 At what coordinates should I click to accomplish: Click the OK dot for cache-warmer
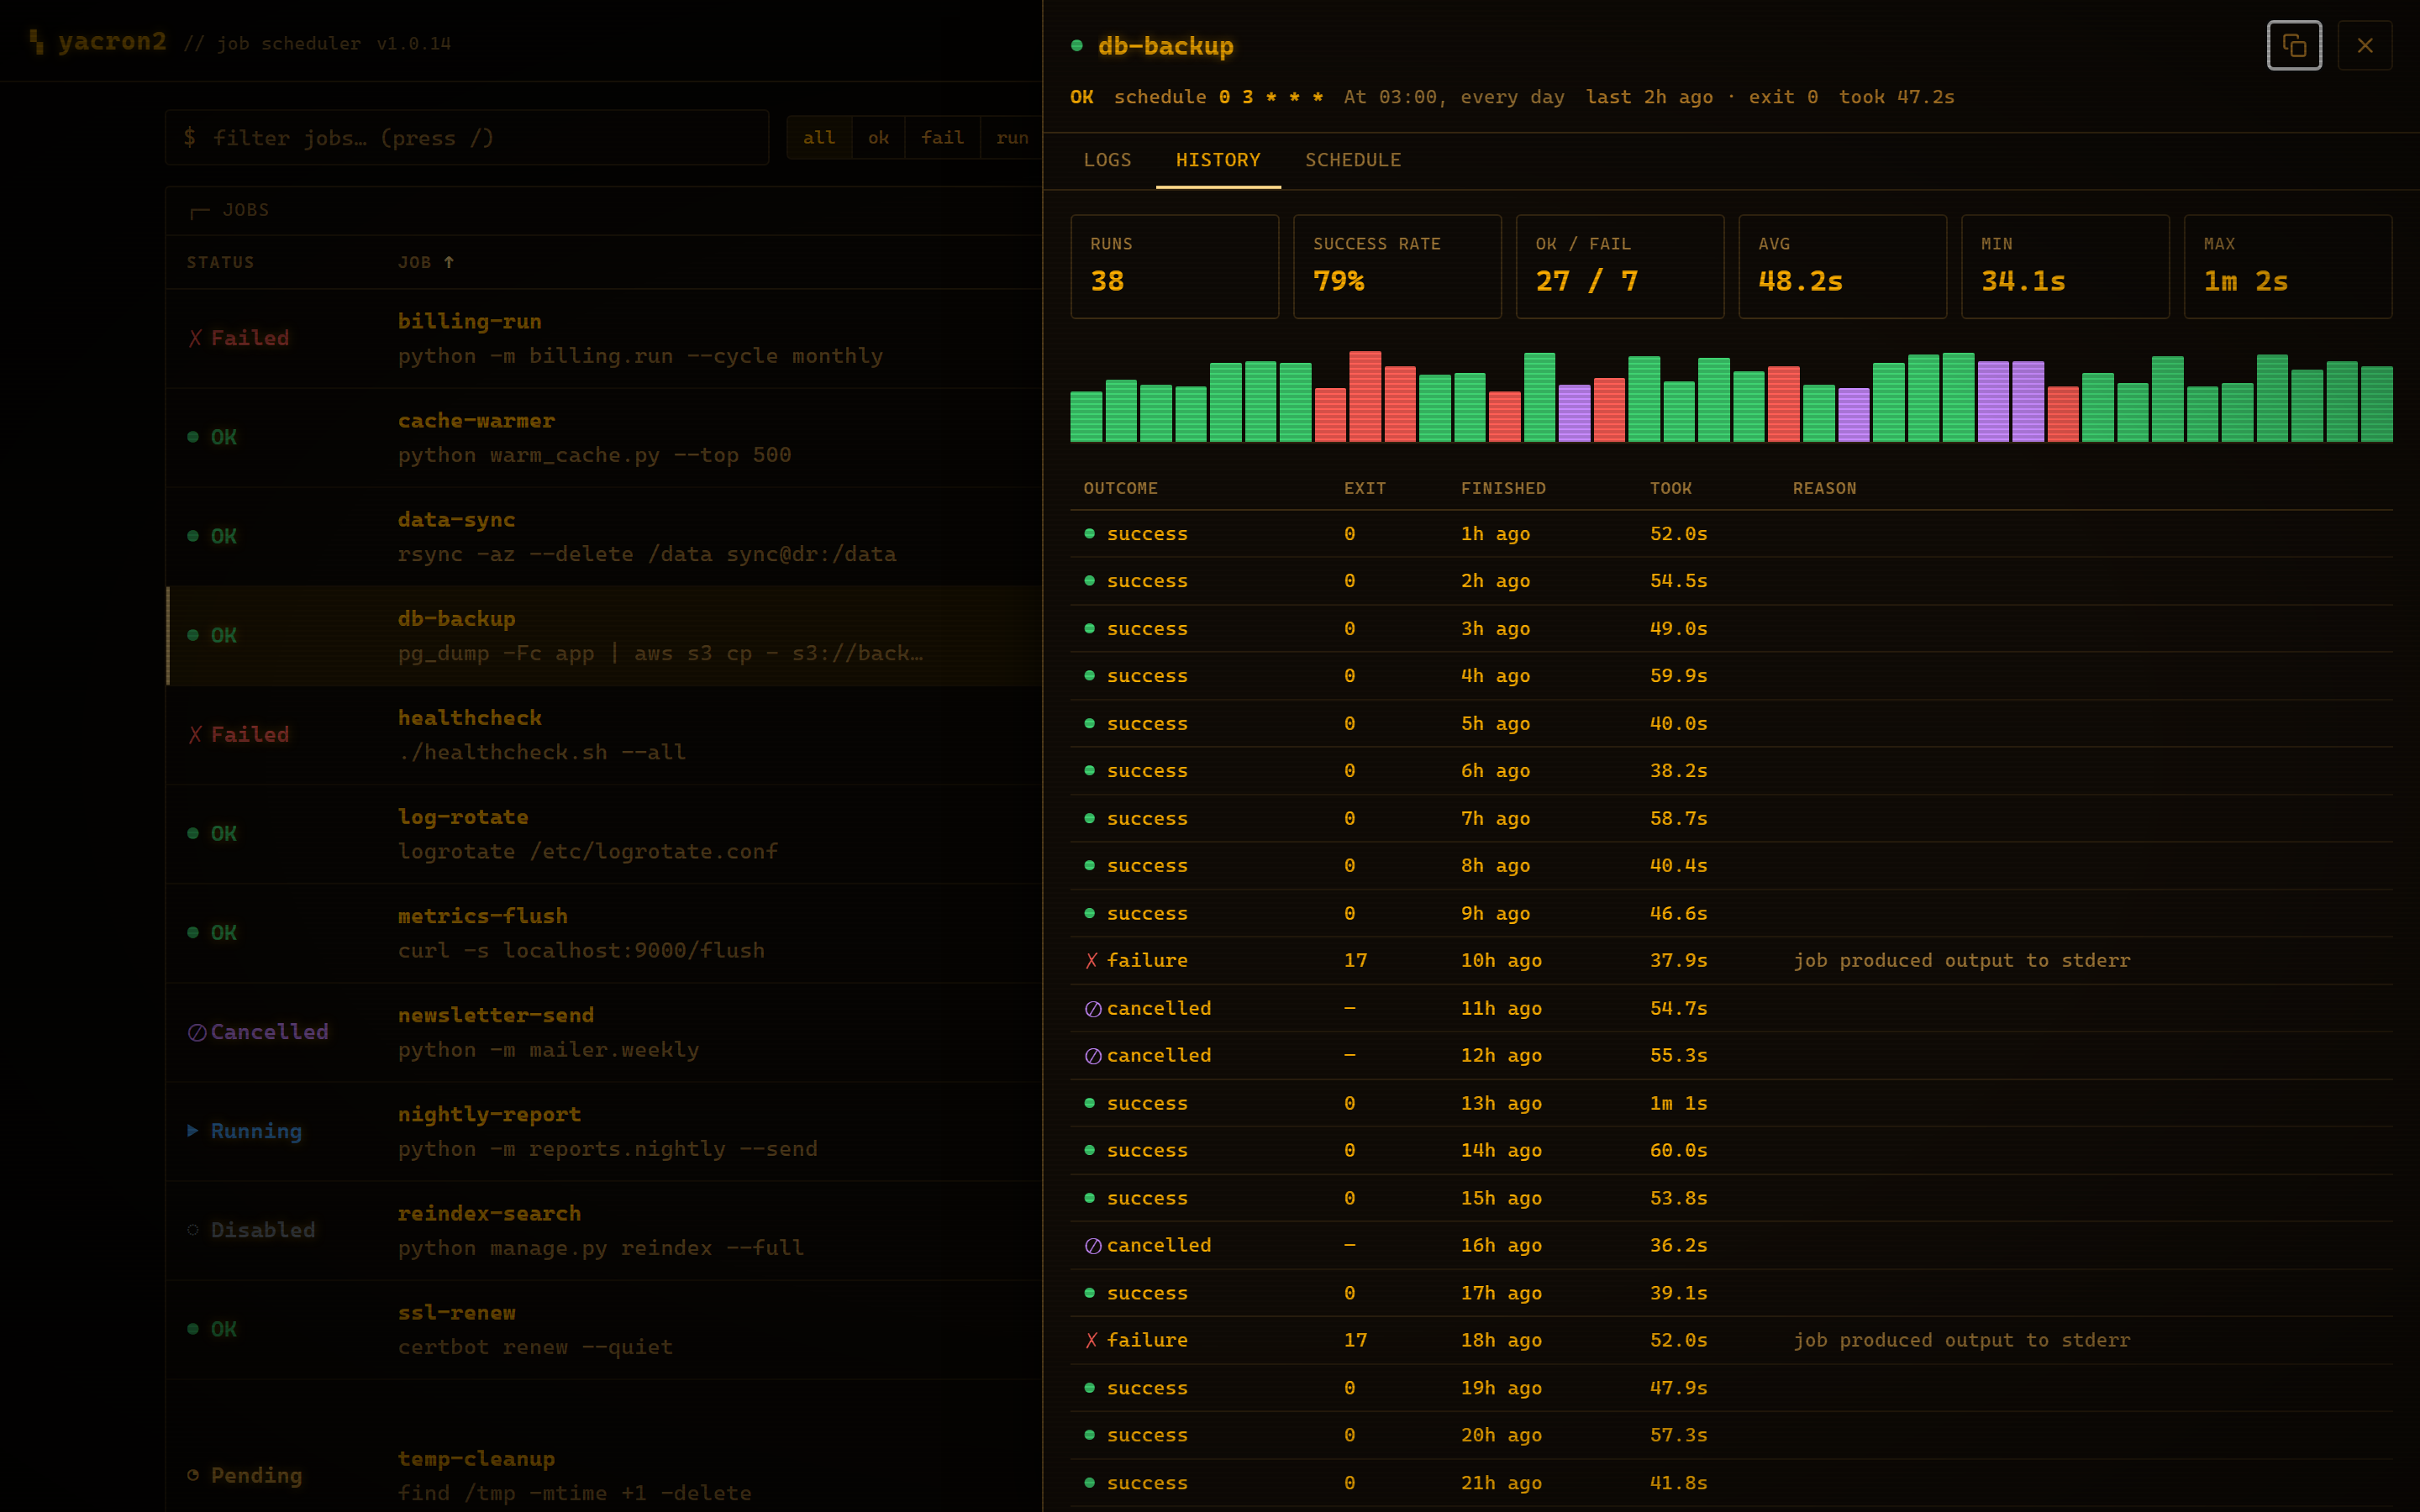pos(193,437)
